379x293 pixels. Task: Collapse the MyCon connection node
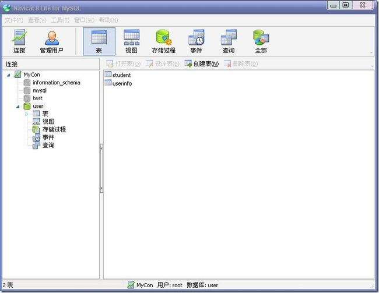pyautogui.click(x=9, y=75)
